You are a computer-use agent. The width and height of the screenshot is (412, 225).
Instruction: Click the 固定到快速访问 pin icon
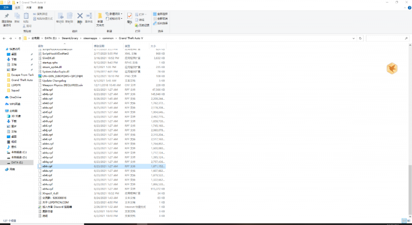(x=7, y=16)
